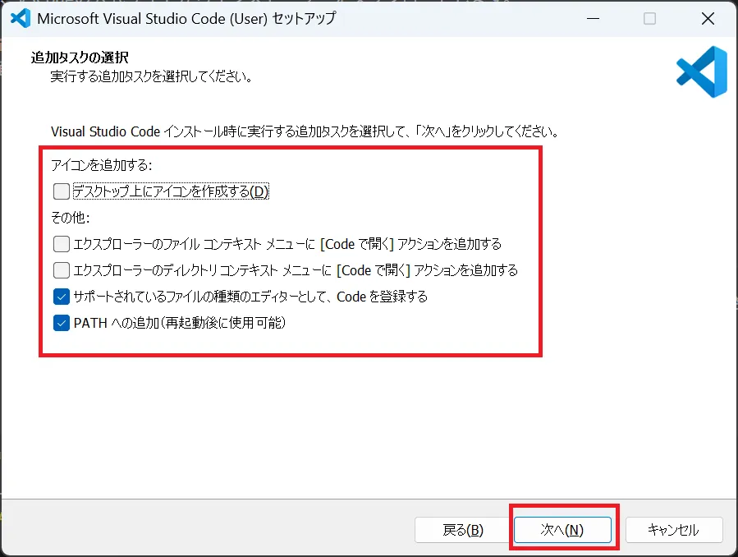Click the VS Code icon in title bar

tap(21, 18)
